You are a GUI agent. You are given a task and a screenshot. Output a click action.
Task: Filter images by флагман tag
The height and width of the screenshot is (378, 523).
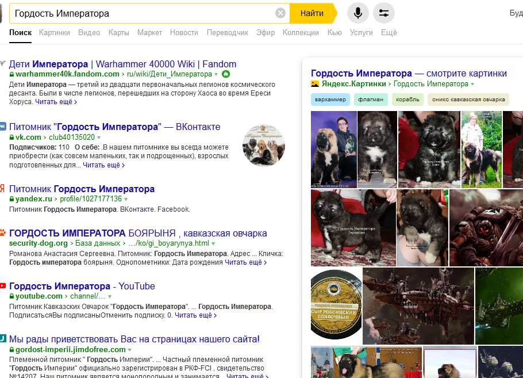coord(371,100)
